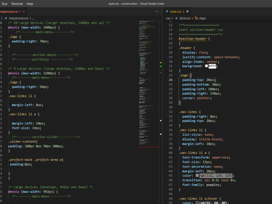Open the Help menu
Image resolution: width=272 pixels, height=204 pixels.
[x=30, y=4]
